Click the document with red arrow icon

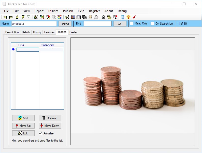(48, 17)
